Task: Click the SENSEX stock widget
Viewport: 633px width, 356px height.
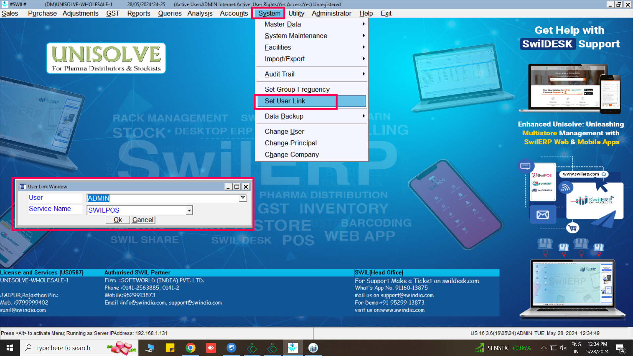Action: (x=503, y=348)
